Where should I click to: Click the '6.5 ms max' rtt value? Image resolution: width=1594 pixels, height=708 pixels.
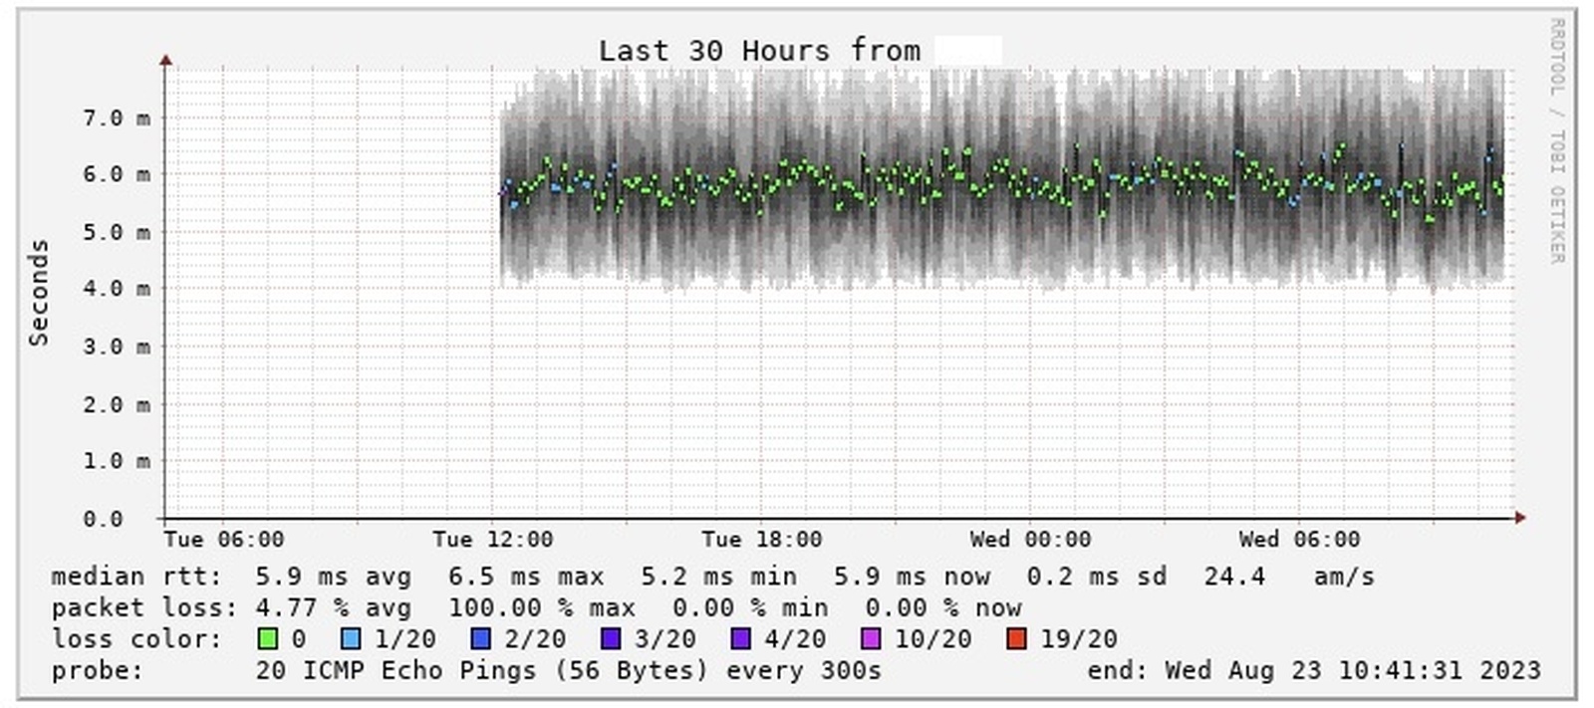point(526,577)
